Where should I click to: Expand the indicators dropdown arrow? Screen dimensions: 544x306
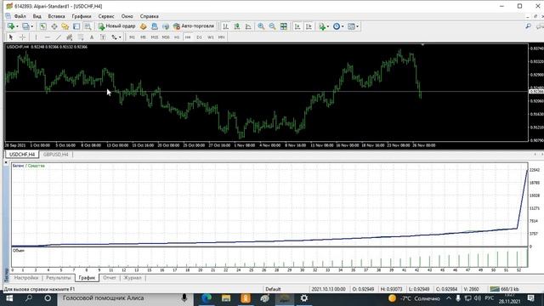(x=328, y=26)
